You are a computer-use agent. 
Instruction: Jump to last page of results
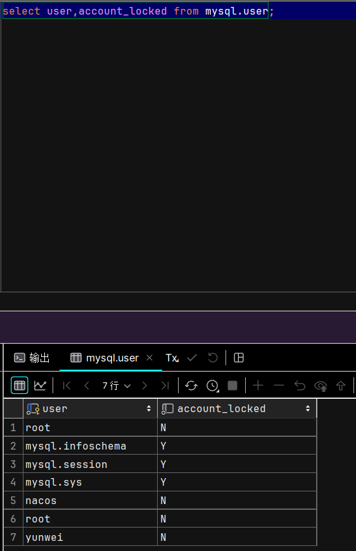[x=165, y=386]
